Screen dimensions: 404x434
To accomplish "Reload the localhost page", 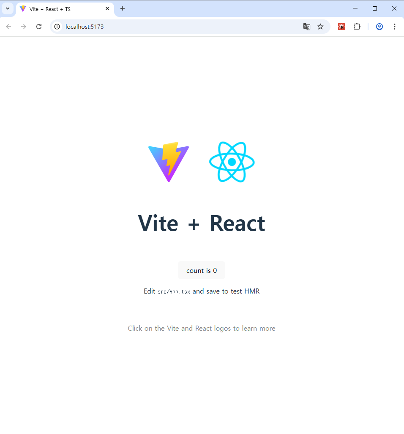I will 39,27.
